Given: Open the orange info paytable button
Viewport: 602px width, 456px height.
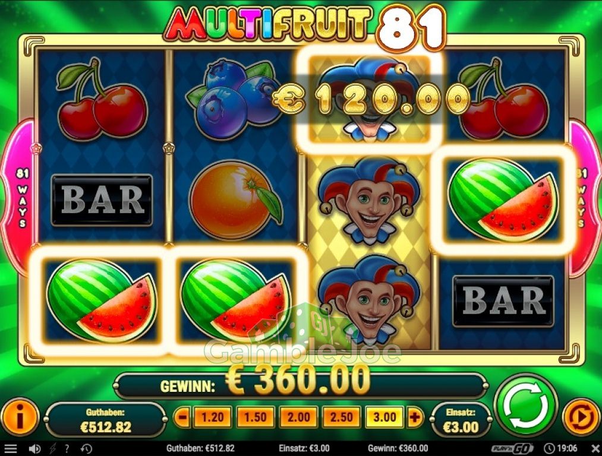Looking at the screenshot, I should click(20, 417).
